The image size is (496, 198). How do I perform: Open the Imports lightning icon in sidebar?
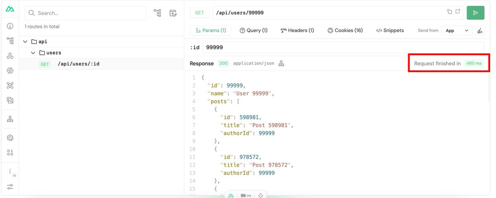tap(10, 71)
